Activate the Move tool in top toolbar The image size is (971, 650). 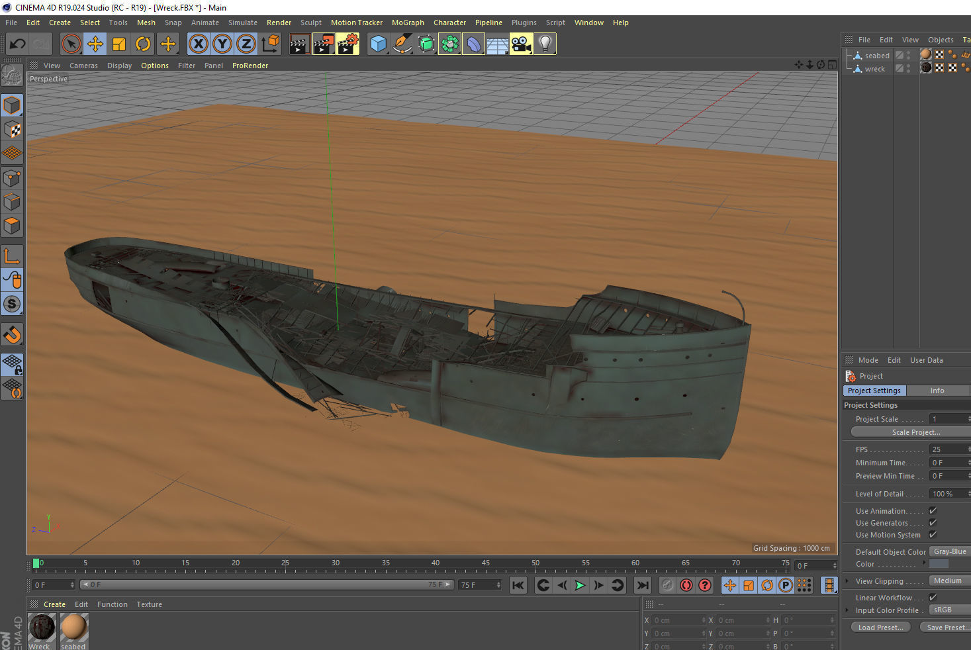(x=95, y=44)
